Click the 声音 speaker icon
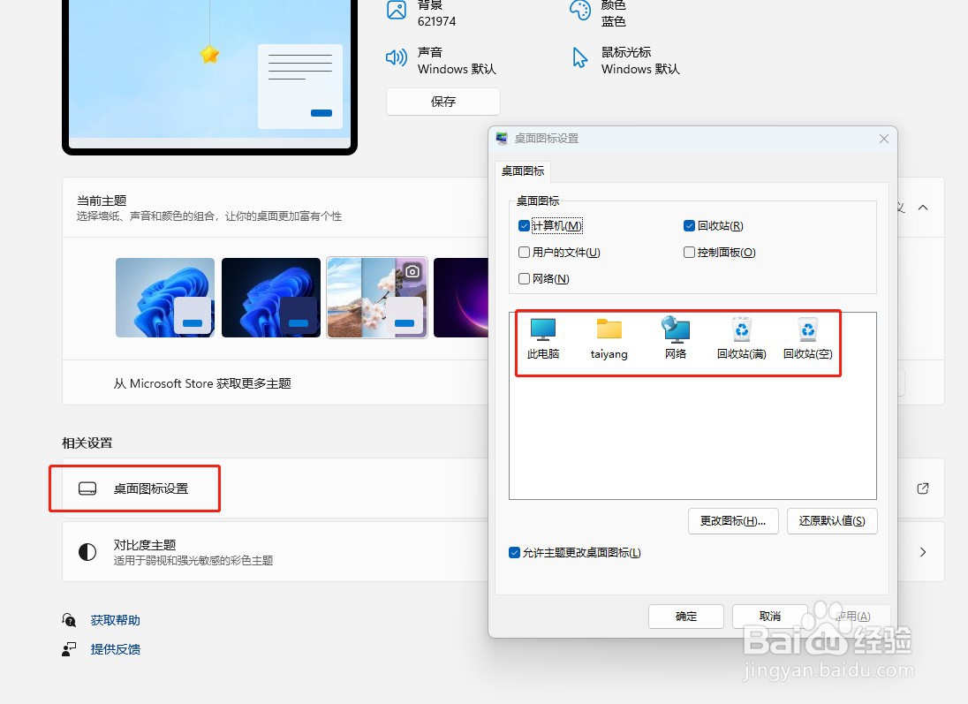968x704 pixels. (x=397, y=58)
